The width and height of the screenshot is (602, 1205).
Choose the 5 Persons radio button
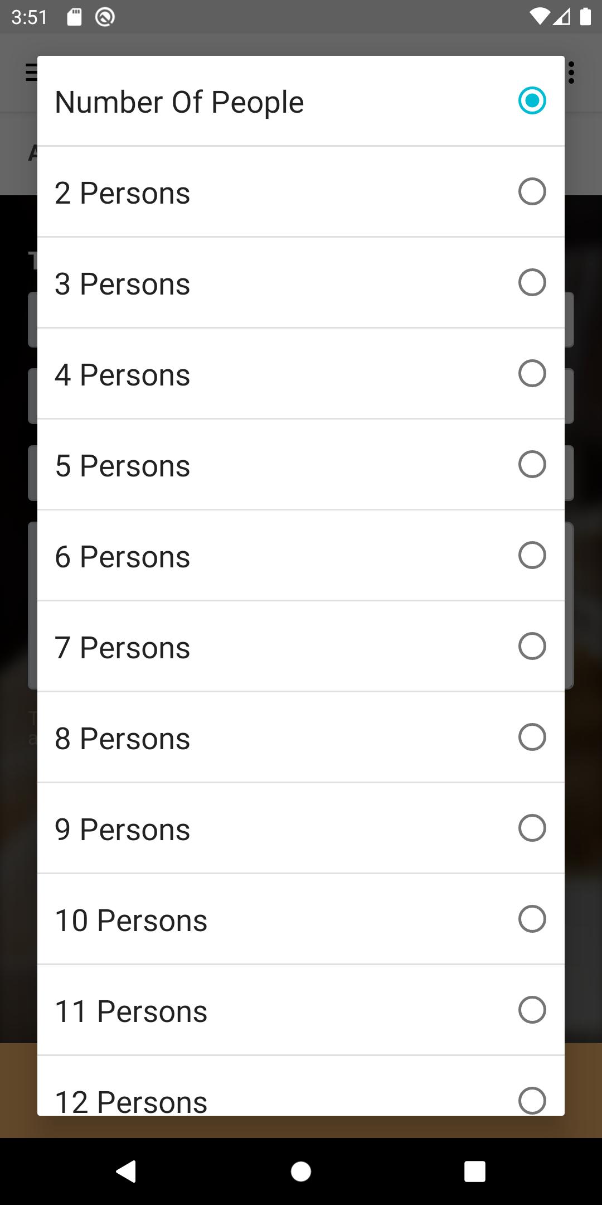tap(301, 465)
